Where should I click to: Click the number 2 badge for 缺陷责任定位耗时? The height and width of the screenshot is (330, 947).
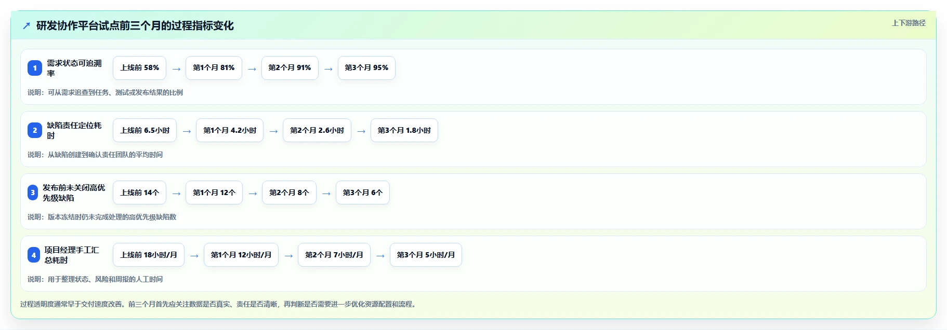tap(35, 130)
